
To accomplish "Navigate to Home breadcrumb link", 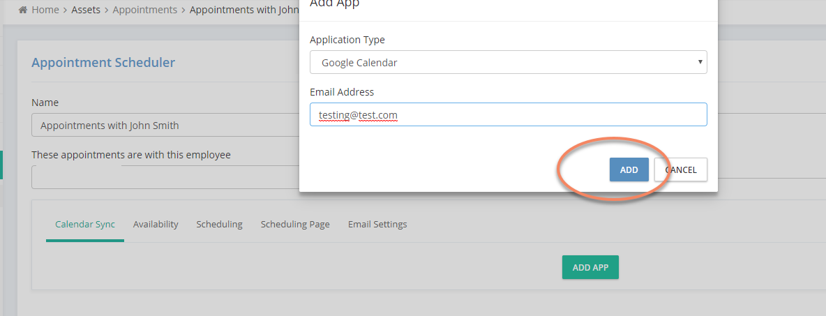I will (x=45, y=10).
